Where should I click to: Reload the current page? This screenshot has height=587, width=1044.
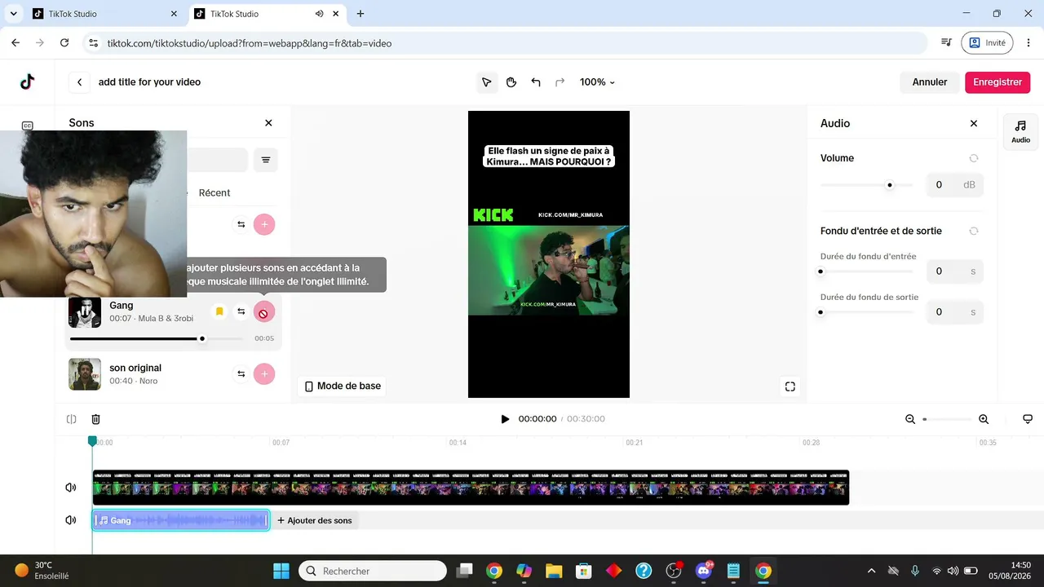[64, 42]
